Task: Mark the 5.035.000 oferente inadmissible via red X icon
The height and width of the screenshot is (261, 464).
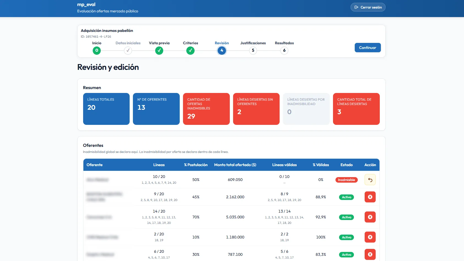Action: (x=370, y=217)
